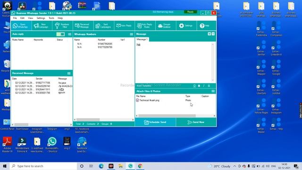Open the Auto reply panel hamburger menu

point(70,34)
